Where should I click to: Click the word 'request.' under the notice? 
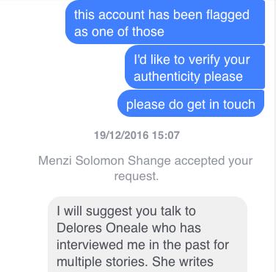point(137,176)
